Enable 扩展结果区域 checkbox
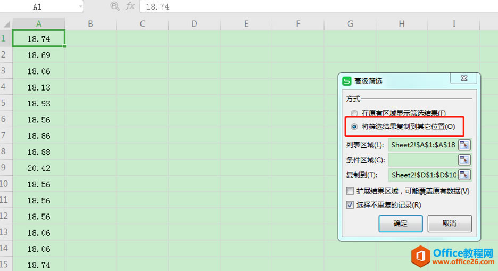 [350, 191]
